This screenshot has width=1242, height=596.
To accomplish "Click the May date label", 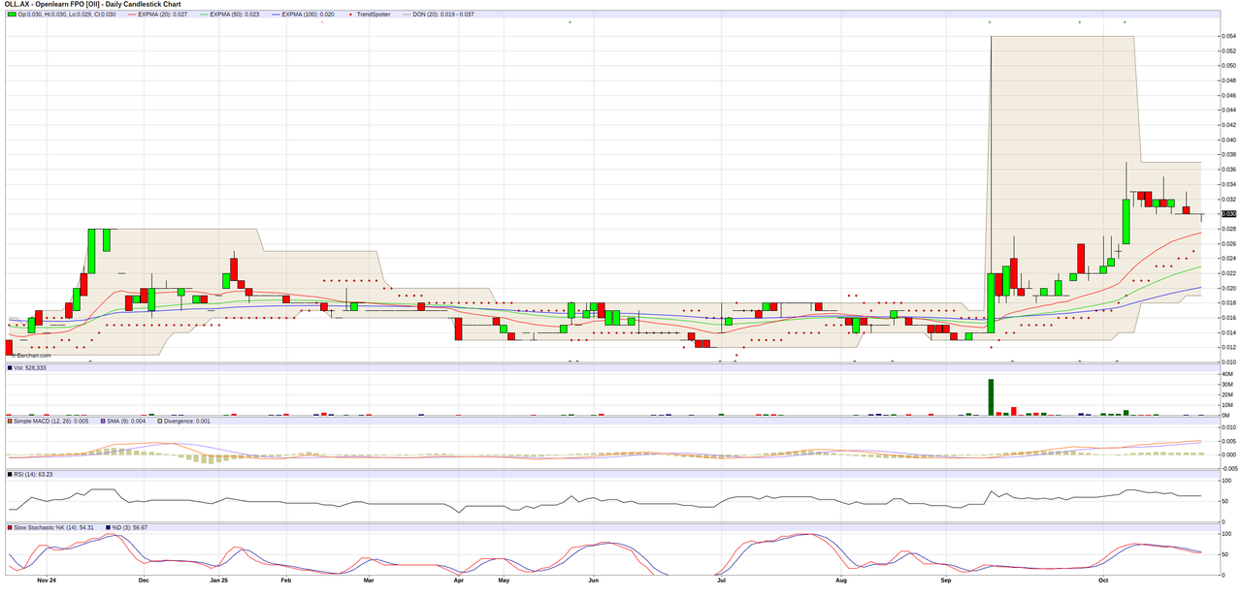I will coord(504,580).
